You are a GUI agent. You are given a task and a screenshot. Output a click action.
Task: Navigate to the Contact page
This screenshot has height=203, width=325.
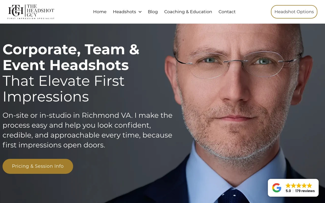[x=227, y=12]
